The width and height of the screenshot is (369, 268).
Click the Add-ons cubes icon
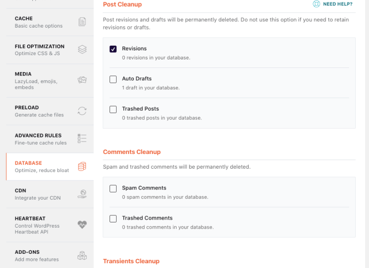(82, 256)
